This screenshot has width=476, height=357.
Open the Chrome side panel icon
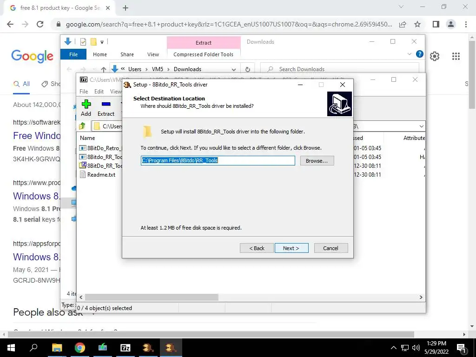pyautogui.click(x=436, y=24)
